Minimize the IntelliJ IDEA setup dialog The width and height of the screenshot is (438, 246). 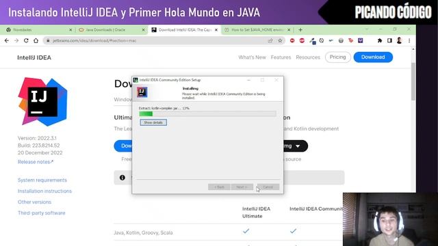pos(248,80)
